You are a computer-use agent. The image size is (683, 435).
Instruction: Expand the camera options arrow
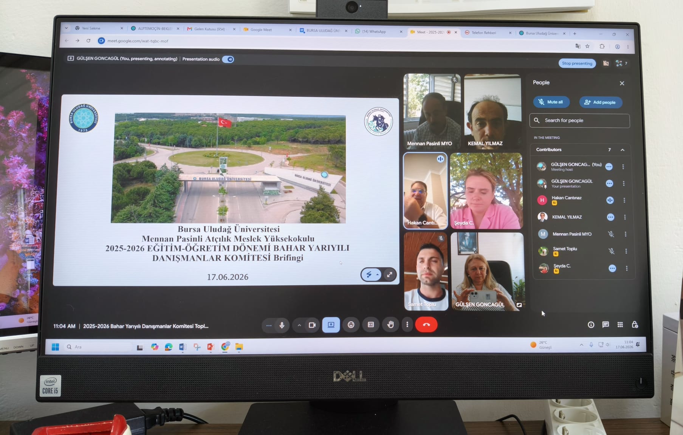pos(299,325)
